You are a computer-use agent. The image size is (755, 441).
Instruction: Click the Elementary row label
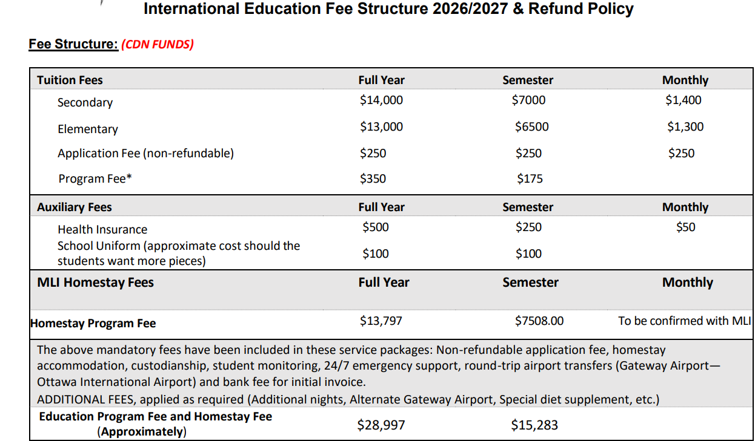pyautogui.click(x=88, y=129)
